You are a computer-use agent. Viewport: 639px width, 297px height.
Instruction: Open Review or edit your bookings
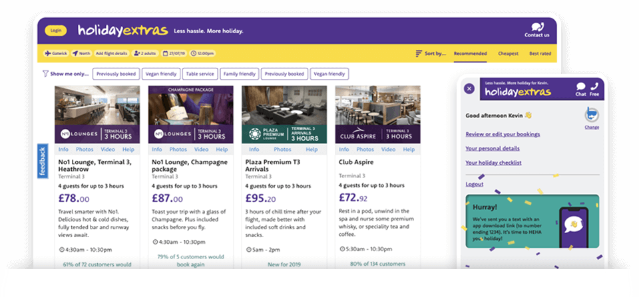[x=503, y=134]
